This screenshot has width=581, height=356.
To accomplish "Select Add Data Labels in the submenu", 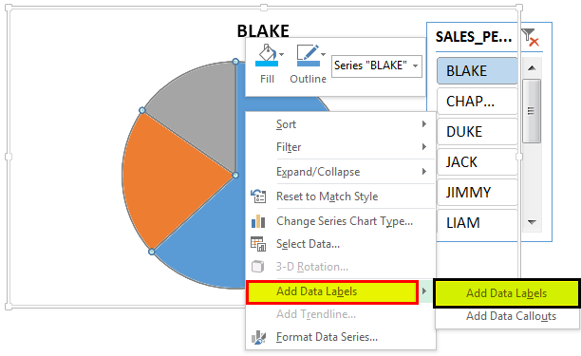I will click(506, 293).
